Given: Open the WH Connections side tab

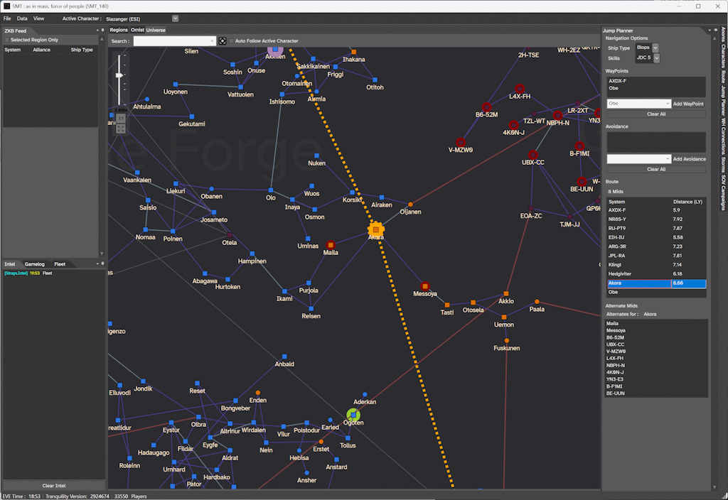Looking at the screenshot, I should (x=723, y=136).
